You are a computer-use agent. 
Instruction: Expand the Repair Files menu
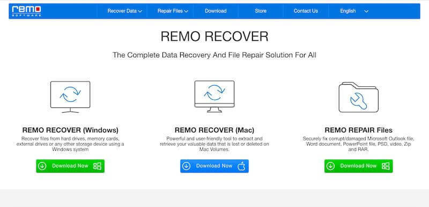point(173,11)
